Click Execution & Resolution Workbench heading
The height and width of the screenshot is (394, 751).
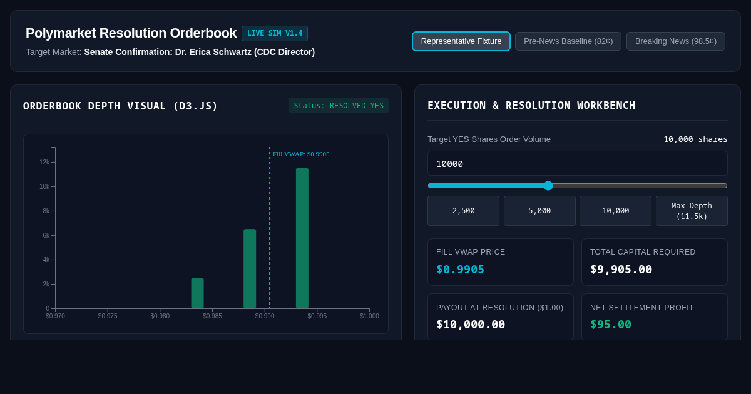pos(531,106)
